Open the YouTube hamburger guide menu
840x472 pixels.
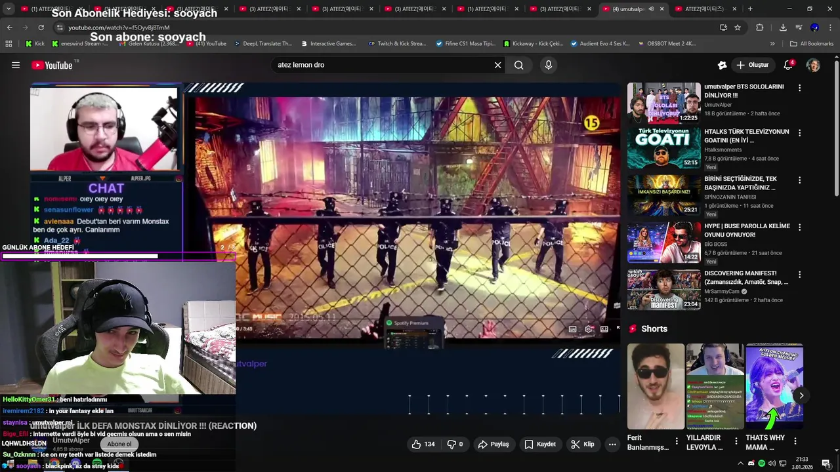coord(16,65)
